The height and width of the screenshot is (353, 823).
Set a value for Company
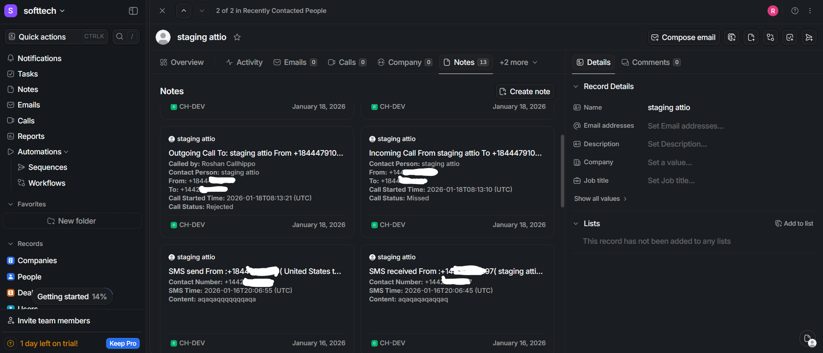(670, 163)
